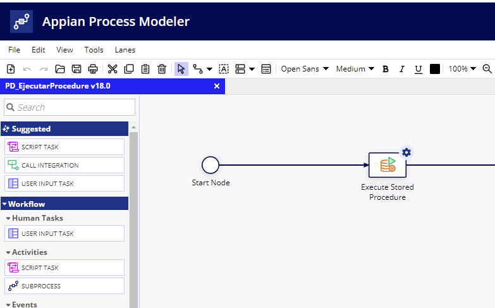The width and height of the screenshot is (495, 308).
Task: Open the 100% zoom level dropdown
Action: (x=462, y=69)
